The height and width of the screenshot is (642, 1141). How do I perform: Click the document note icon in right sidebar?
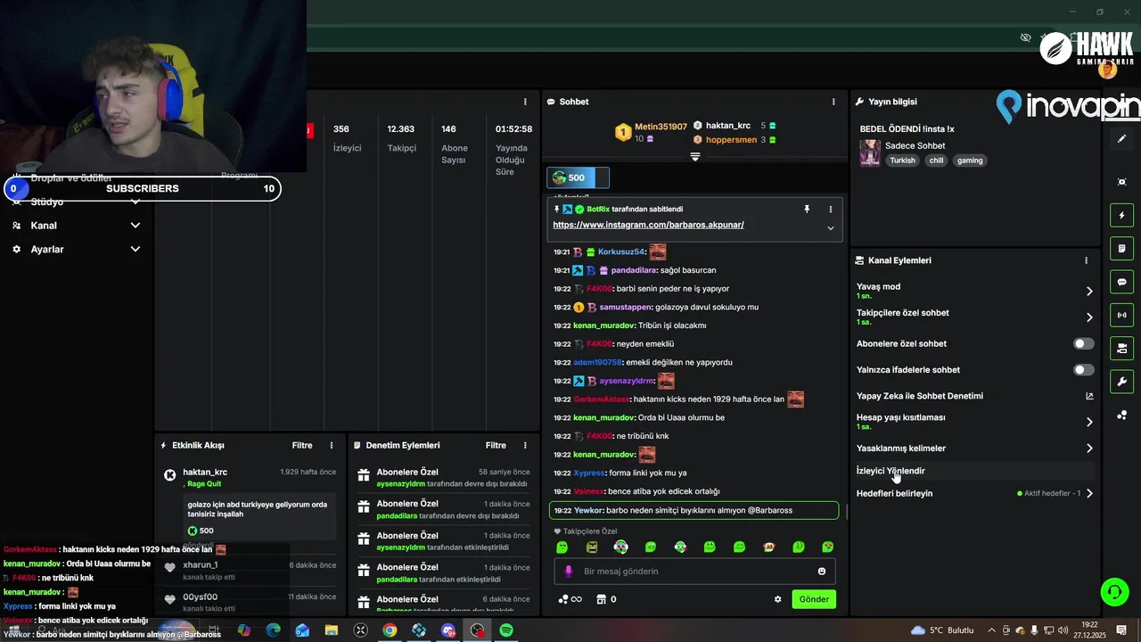pyautogui.click(x=1121, y=248)
